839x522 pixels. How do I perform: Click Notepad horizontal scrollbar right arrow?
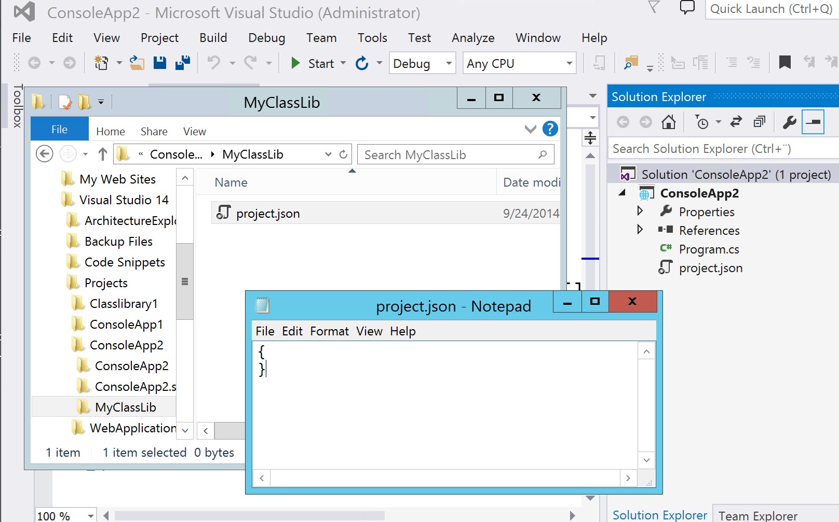pyautogui.click(x=628, y=478)
